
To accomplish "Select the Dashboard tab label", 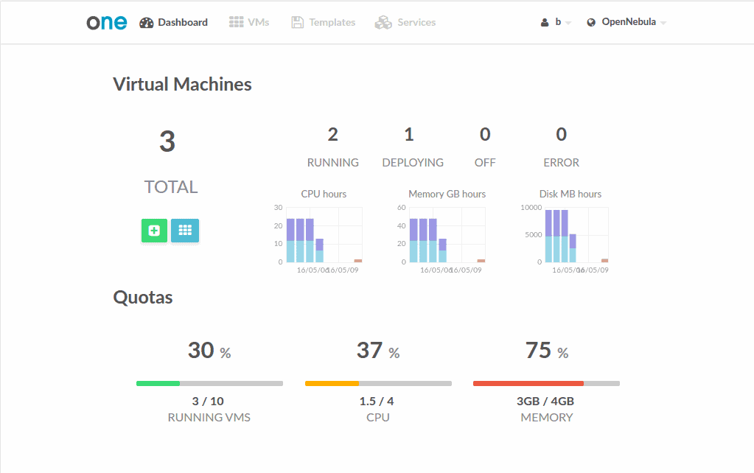I will [183, 22].
